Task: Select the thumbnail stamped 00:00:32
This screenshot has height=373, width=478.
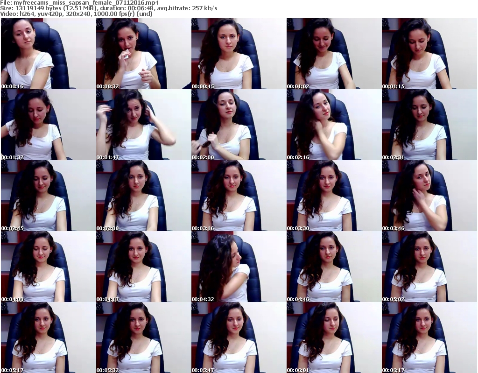Action: click(144, 54)
